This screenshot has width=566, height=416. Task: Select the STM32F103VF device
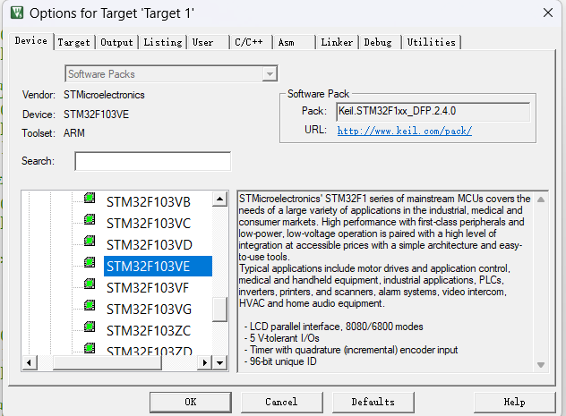147,288
